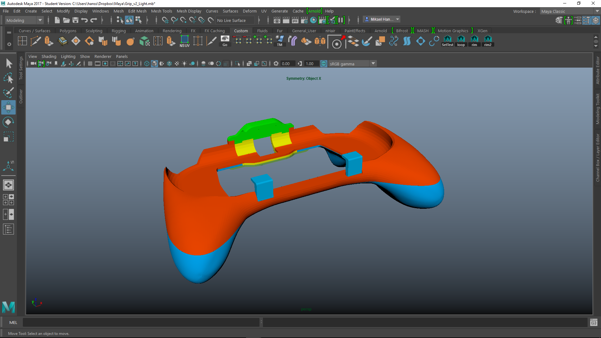
Task: Undo the last action
Action: [84, 20]
